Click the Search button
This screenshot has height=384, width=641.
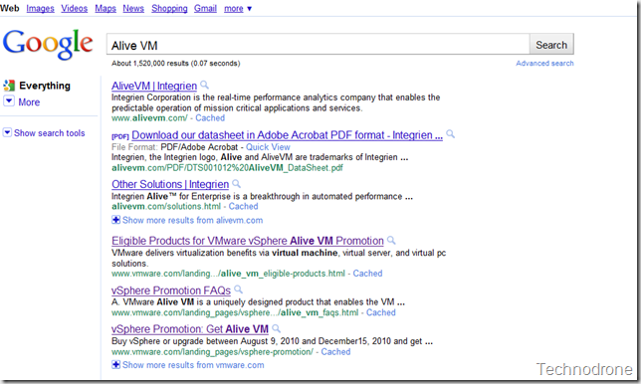click(551, 44)
